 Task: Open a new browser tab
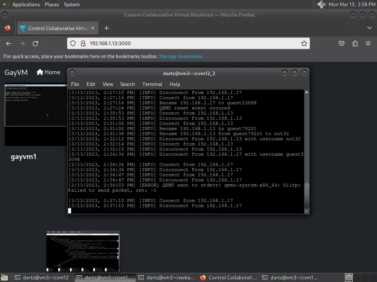[x=106, y=28]
